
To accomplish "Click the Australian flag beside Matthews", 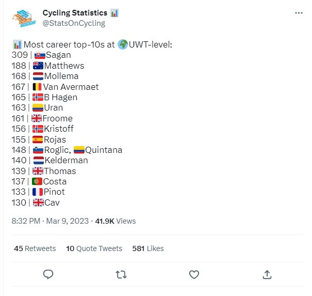I will point(38,66).
